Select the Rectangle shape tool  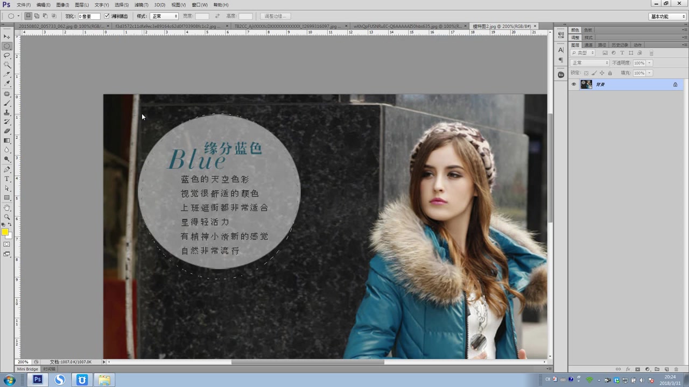[x=7, y=198]
